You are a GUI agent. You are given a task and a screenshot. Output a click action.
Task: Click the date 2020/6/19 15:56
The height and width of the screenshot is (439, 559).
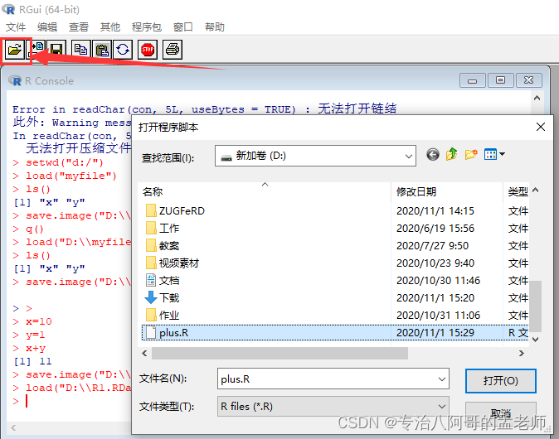point(435,229)
